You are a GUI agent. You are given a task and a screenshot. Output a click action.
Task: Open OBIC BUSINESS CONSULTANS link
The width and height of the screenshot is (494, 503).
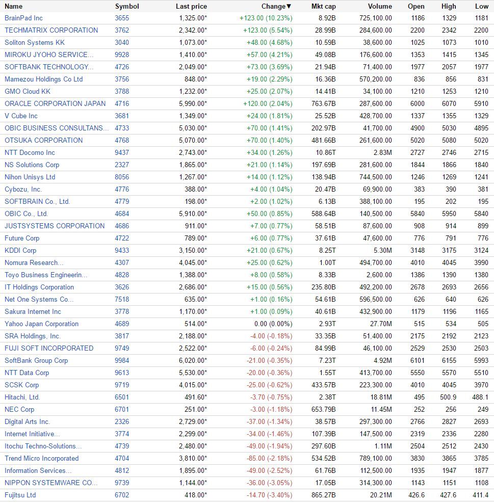tap(57, 128)
